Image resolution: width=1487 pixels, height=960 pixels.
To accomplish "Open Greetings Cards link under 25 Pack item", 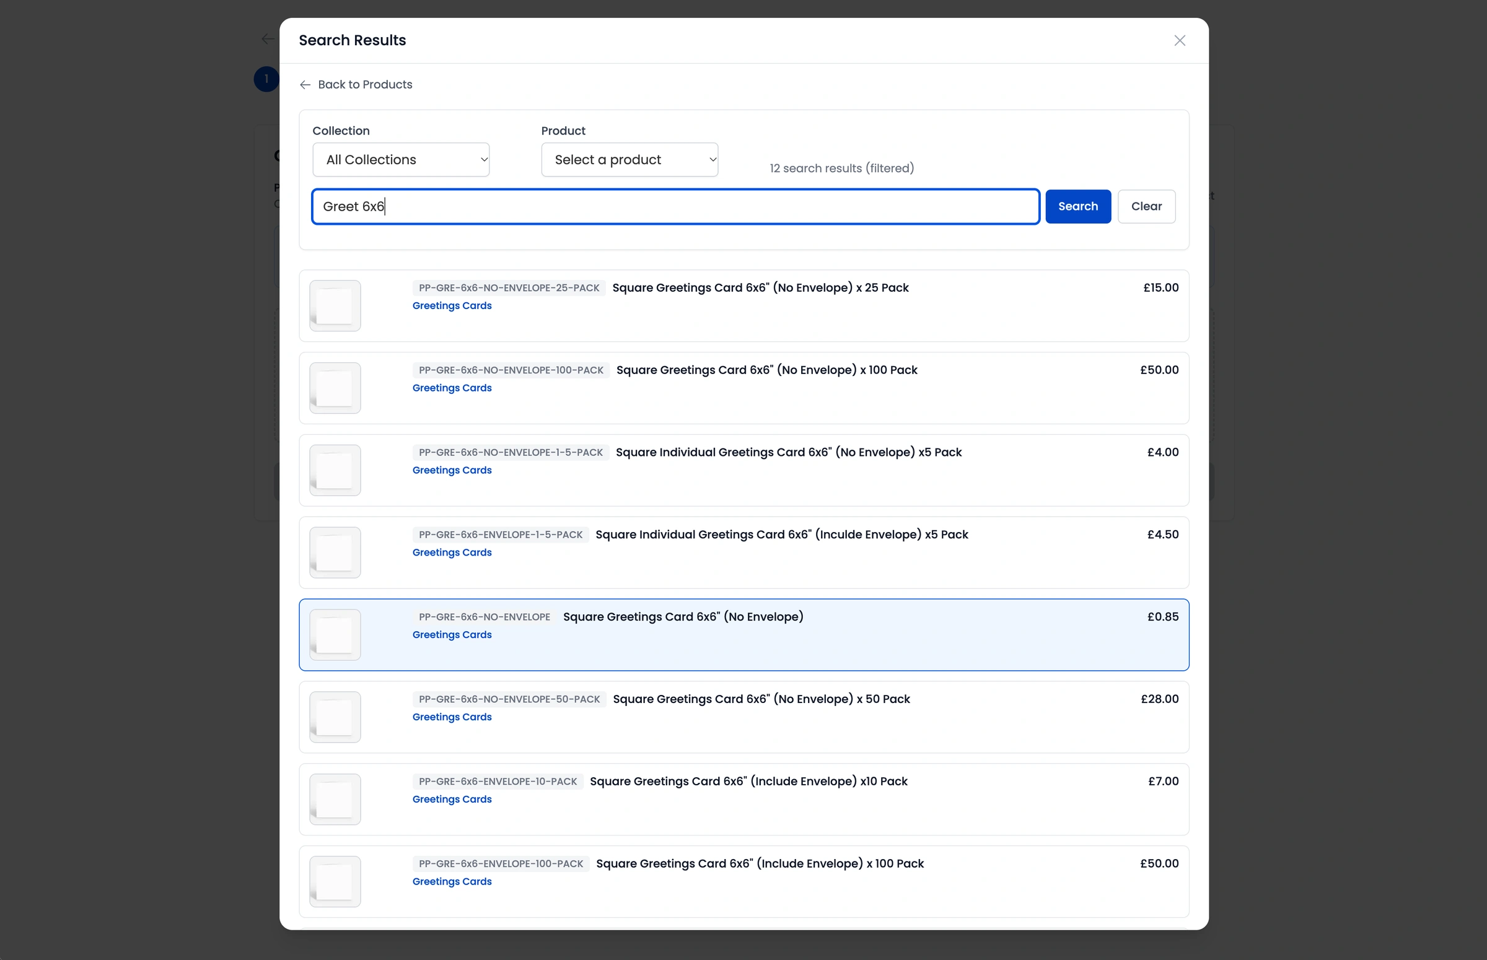I will pos(452,305).
